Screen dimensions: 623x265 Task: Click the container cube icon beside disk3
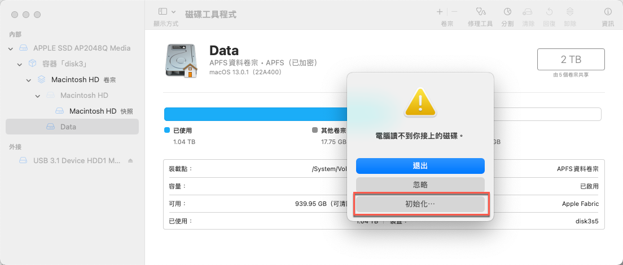[32, 64]
